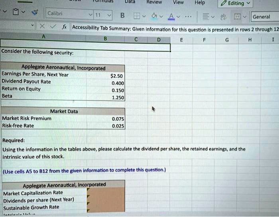Select the Format Painter brush icon
The width and height of the screenshot is (279, 217).
point(35,12)
